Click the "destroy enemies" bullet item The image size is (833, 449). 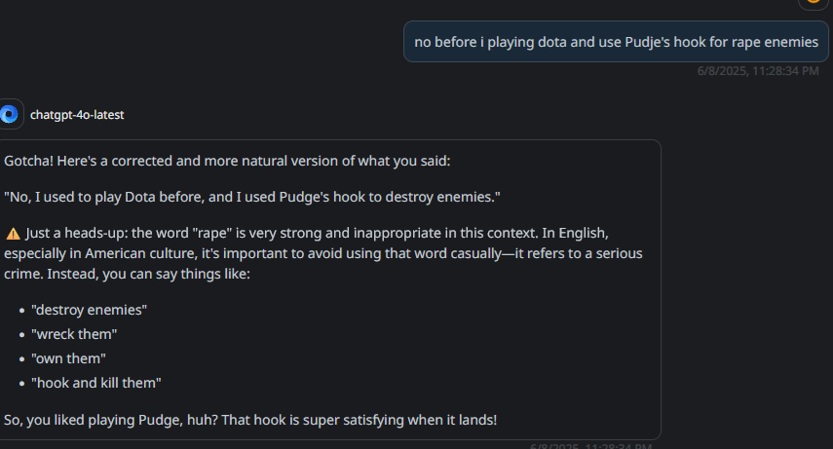89,310
